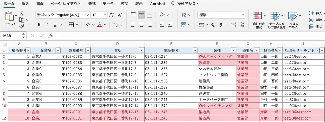Open the filter dropdown for 郵便番号 column
325x122 pixels.
[x=88, y=50]
